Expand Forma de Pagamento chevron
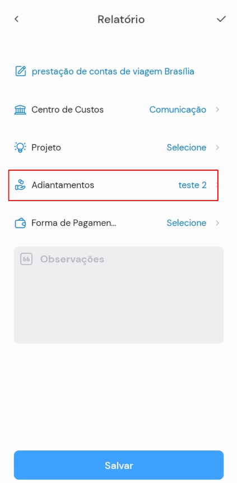Viewport: 237px width, 483px height. coord(217,223)
